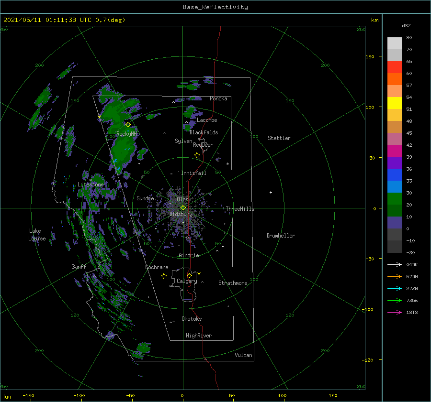The image size is (431, 402).
Task: Select the yellow diamond marker beside RockyMH
Action: (x=128, y=125)
